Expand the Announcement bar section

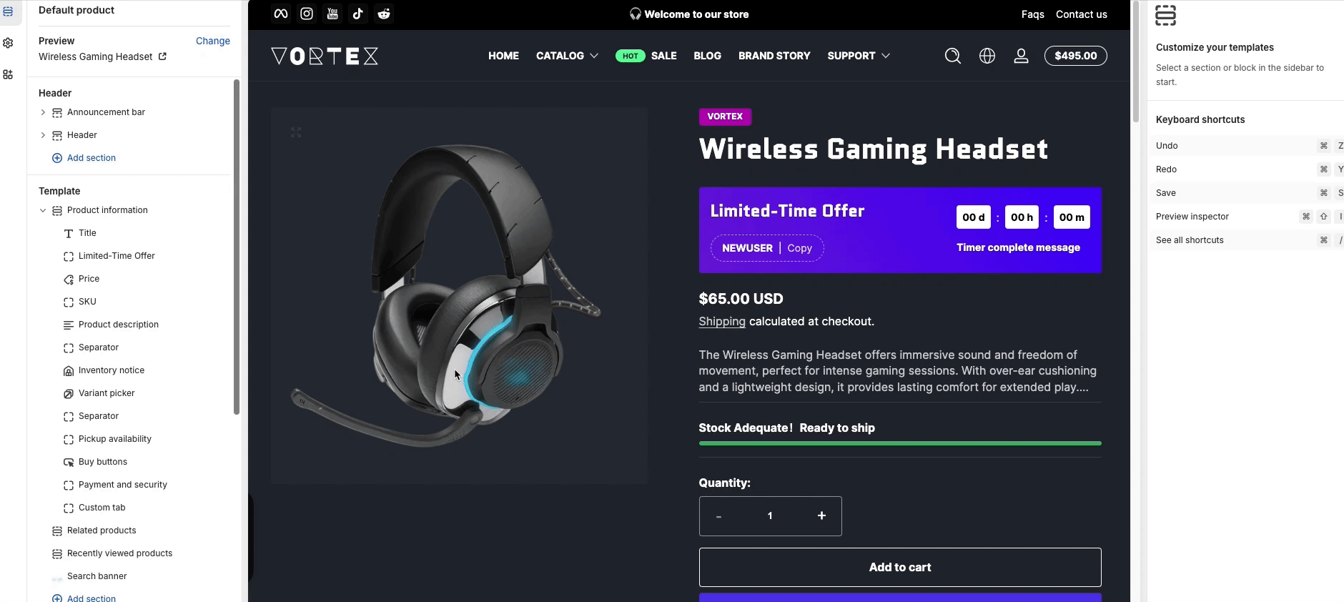pyautogui.click(x=43, y=112)
